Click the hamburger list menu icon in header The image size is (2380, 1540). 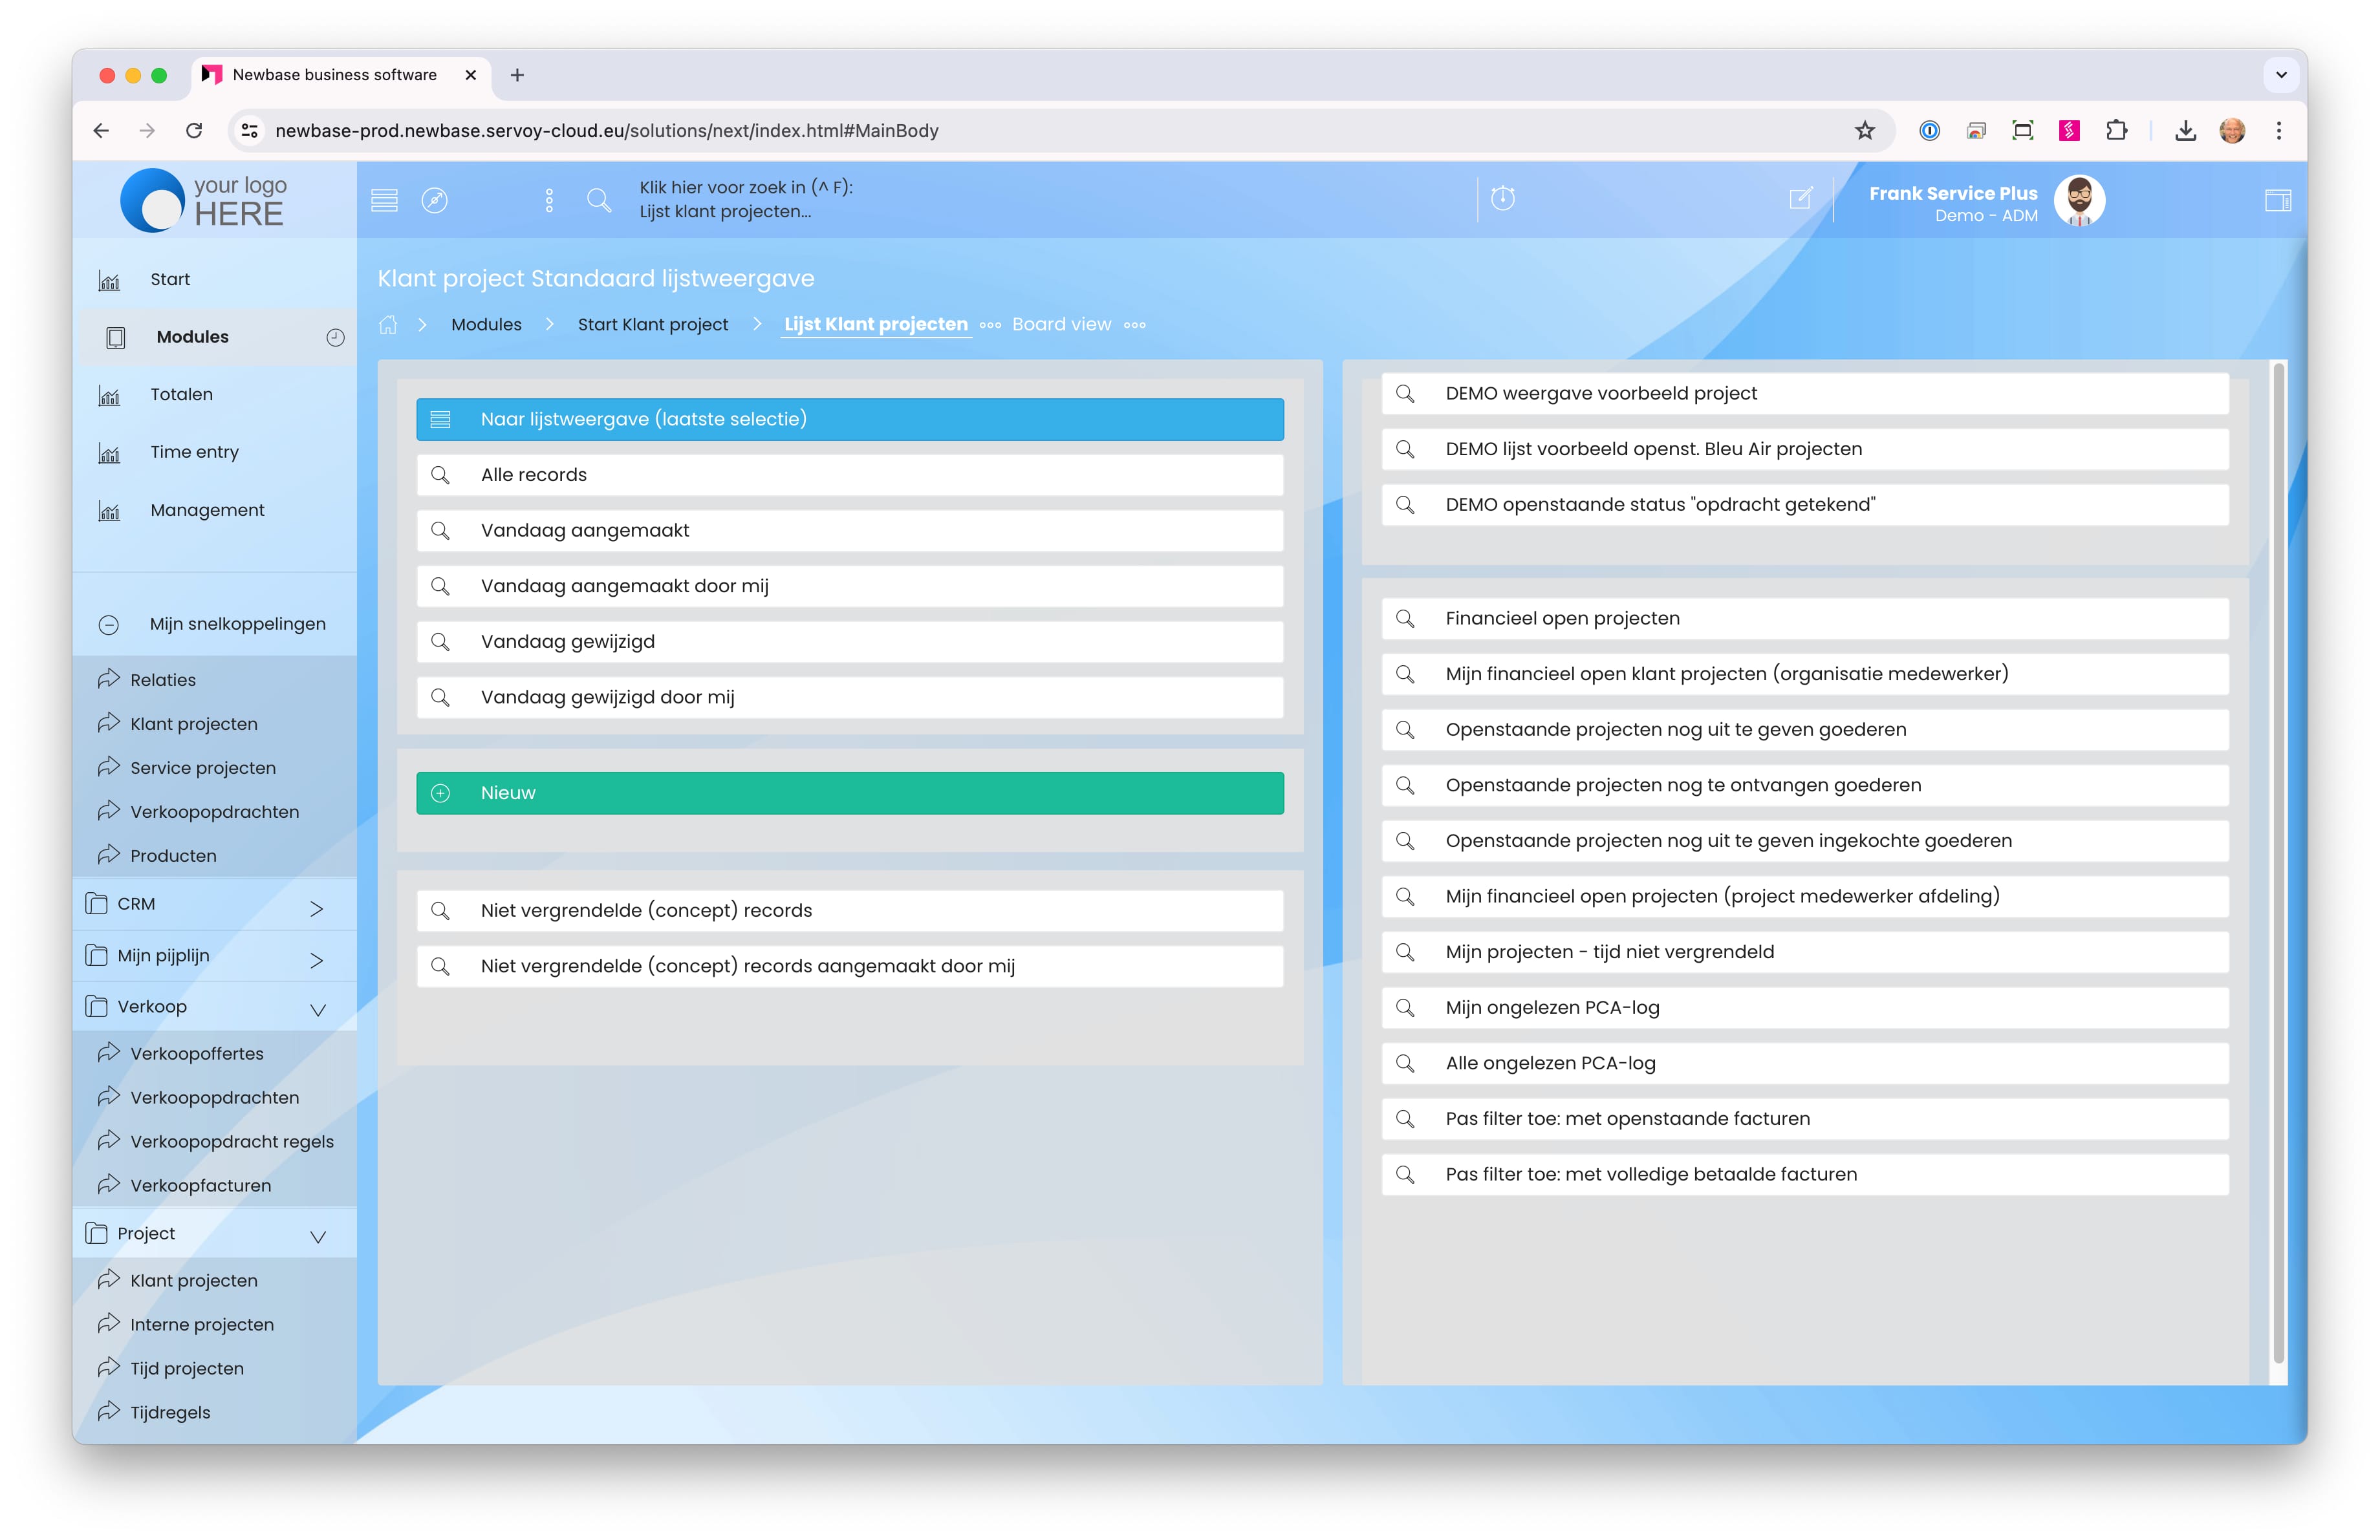384,201
